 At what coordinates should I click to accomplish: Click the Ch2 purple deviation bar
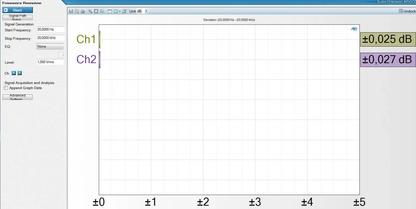(x=100, y=59)
